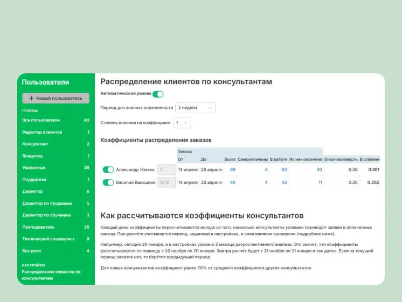Click Александр's paid orders link 30
The width and height of the screenshot is (402, 302).
click(x=319, y=169)
